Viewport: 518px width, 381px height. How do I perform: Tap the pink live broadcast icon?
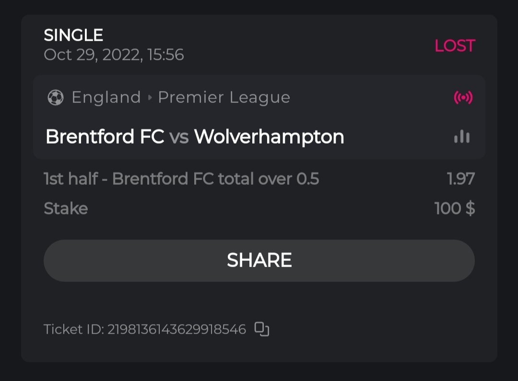[463, 98]
